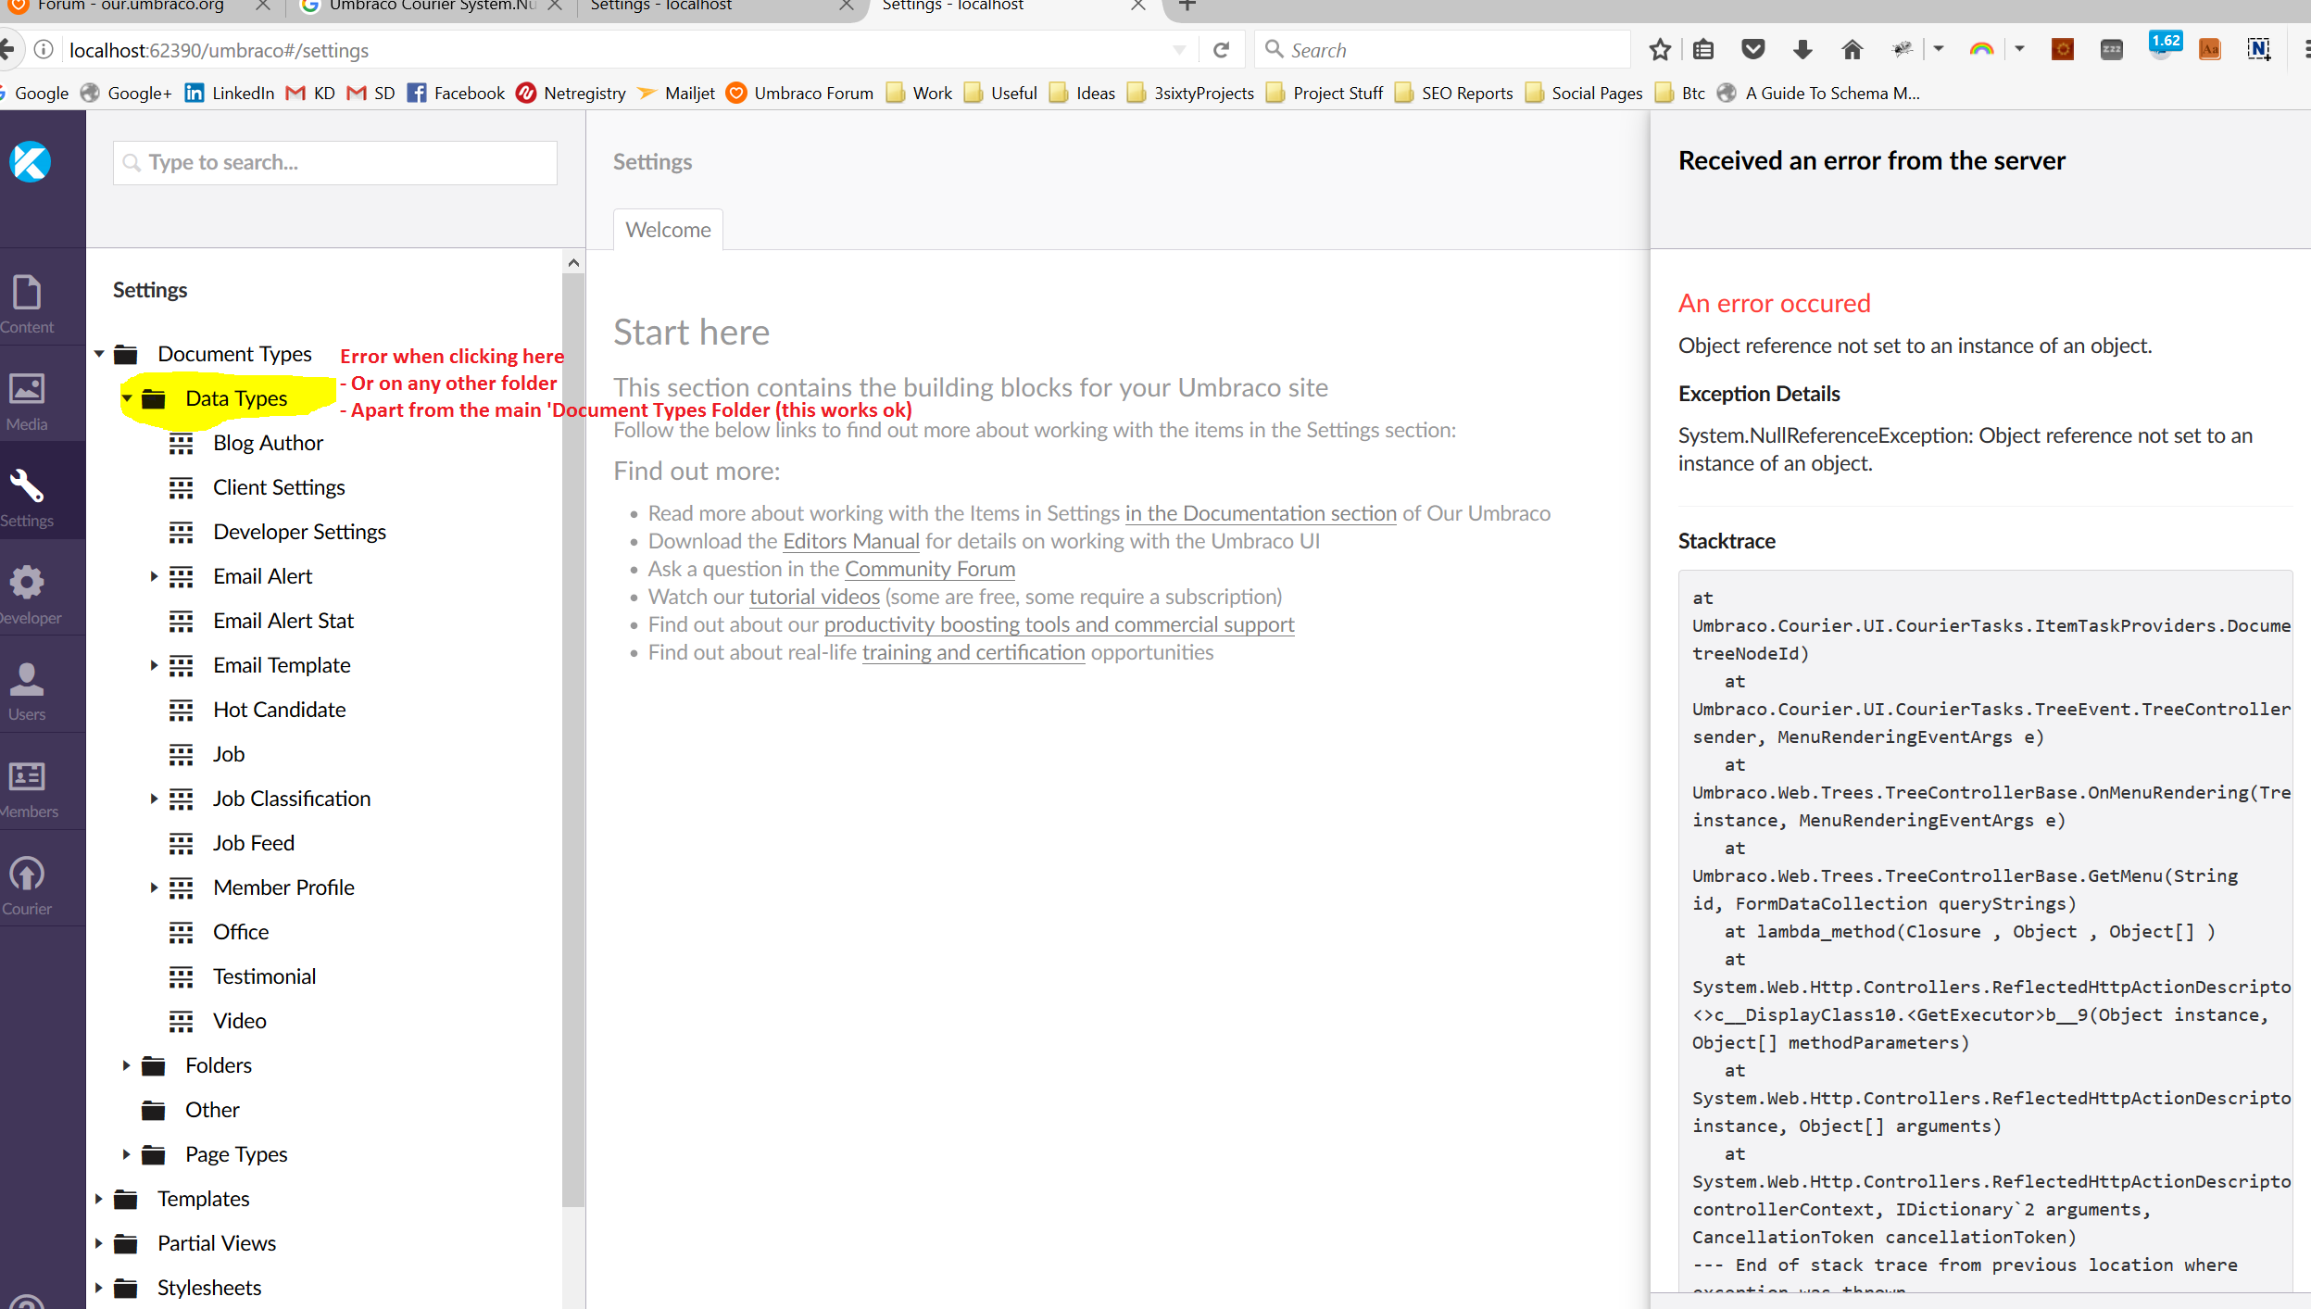Expand the Email Alert node
The image size is (2311, 1309).
pos(154,576)
